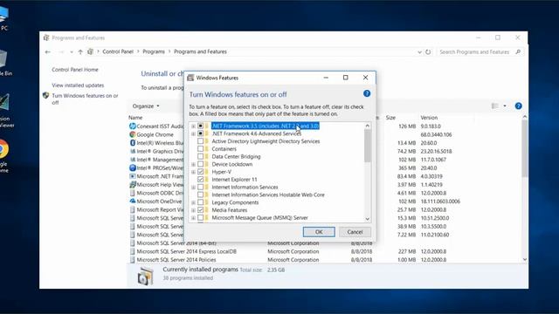Click the search magnifier icon
The height and width of the screenshot is (314, 559).
518,52
